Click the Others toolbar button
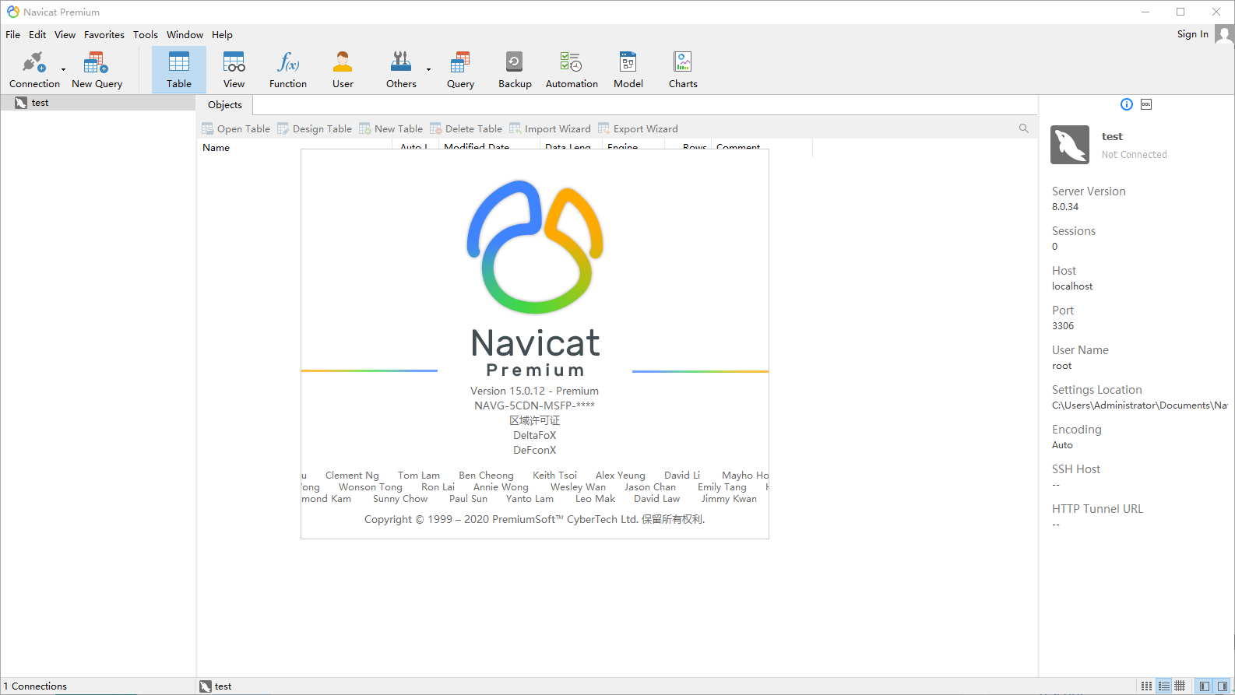Image resolution: width=1235 pixels, height=695 pixels. [401, 69]
